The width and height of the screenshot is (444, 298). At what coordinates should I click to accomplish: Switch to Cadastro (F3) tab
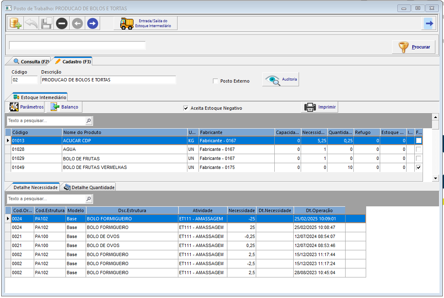coord(73,61)
